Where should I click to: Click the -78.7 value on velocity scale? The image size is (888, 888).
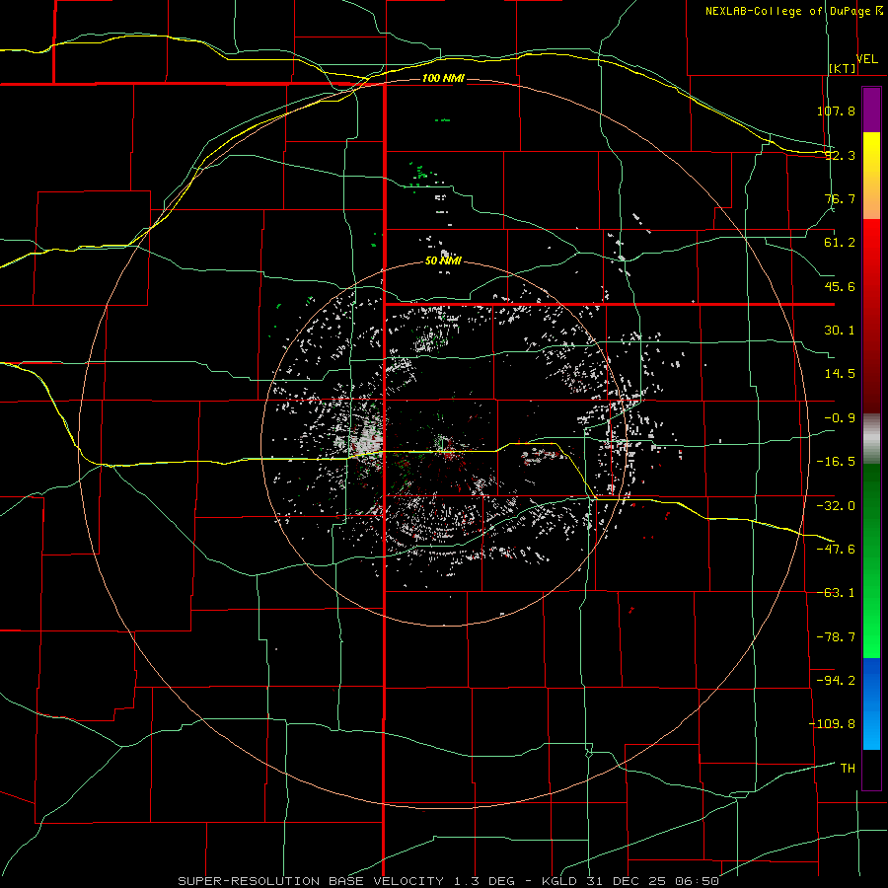[x=836, y=637]
